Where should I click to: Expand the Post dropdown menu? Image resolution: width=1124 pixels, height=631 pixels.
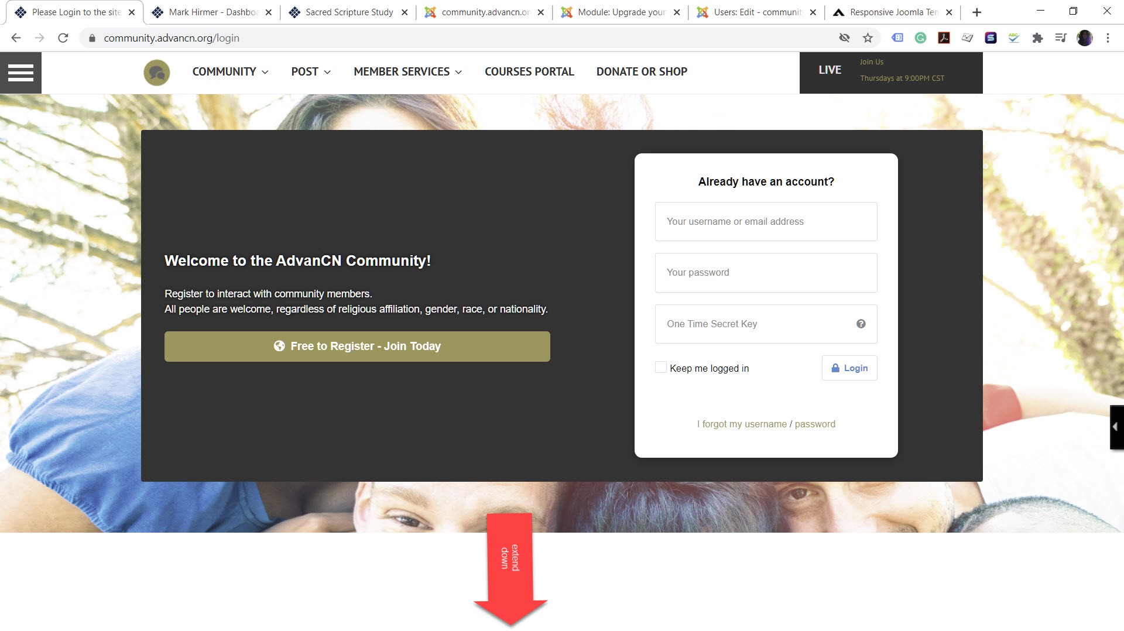[x=311, y=71]
